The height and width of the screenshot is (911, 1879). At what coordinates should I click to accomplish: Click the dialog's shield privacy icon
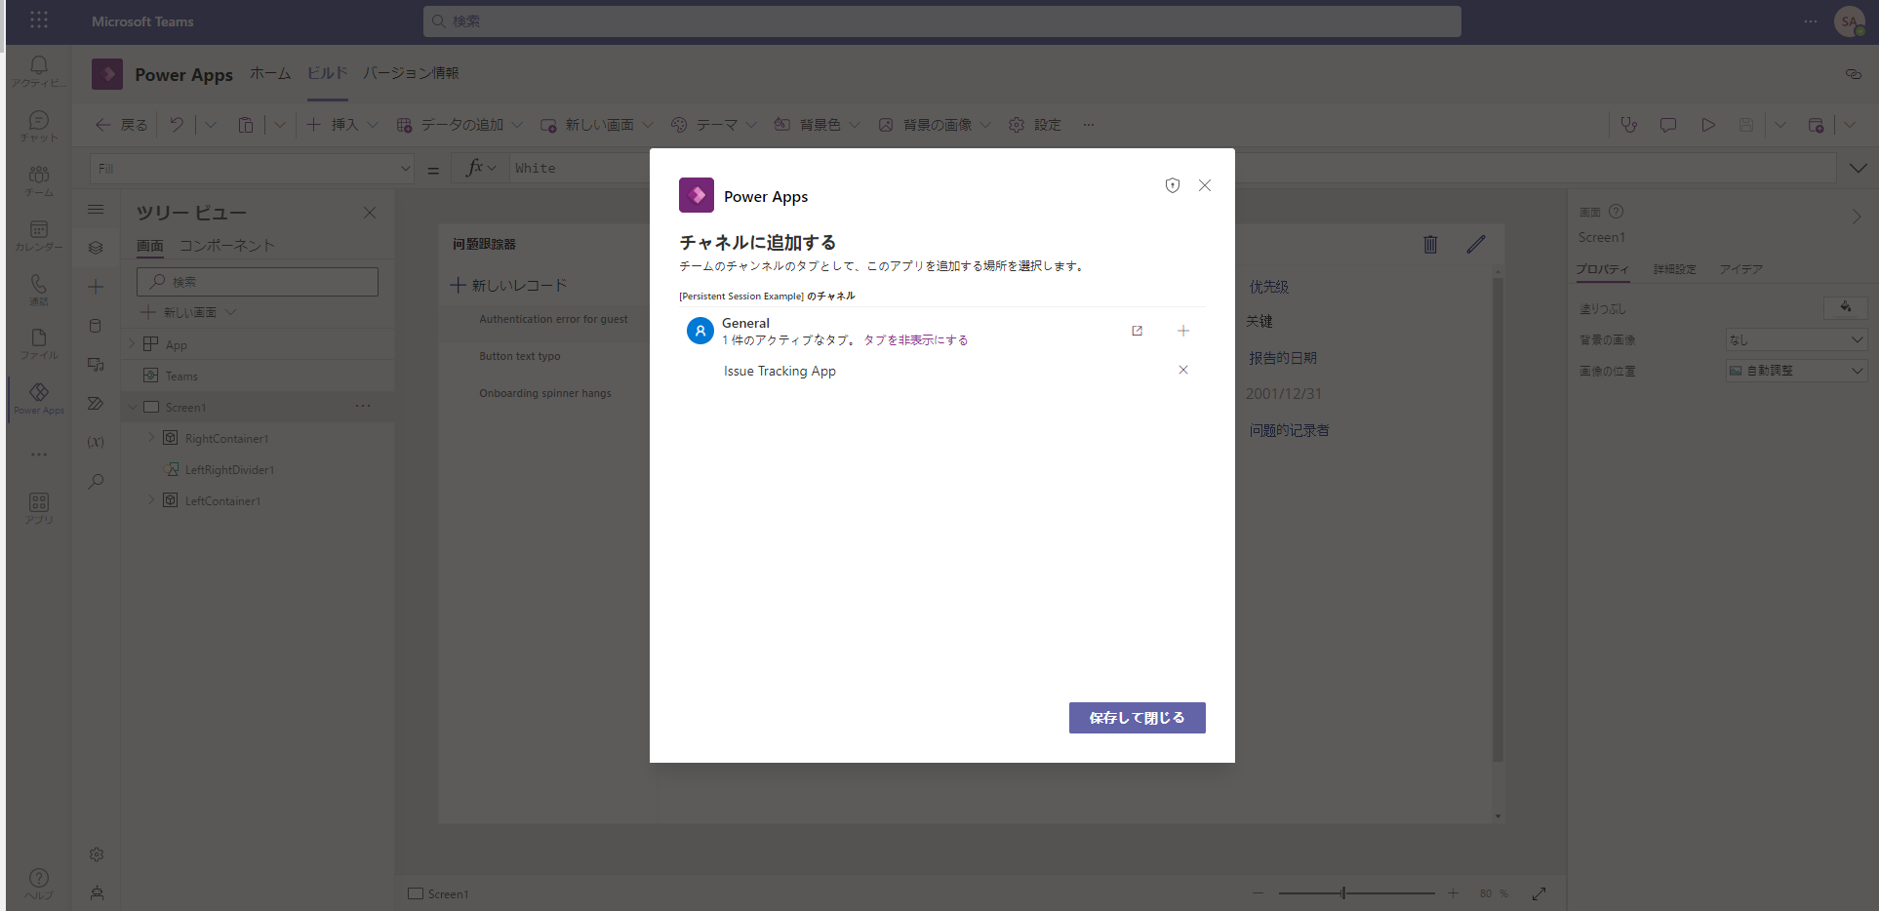(1173, 185)
